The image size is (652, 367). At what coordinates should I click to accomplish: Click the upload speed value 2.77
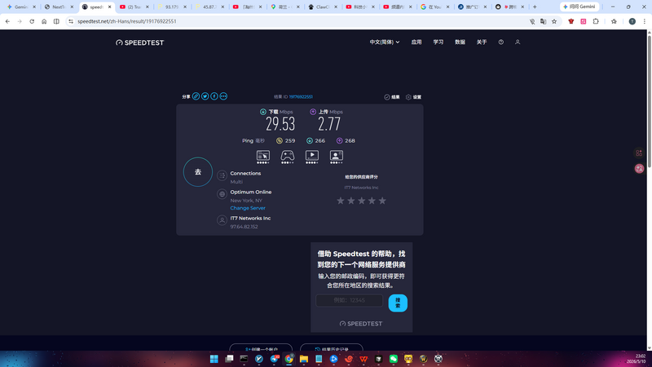click(x=329, y=124)
